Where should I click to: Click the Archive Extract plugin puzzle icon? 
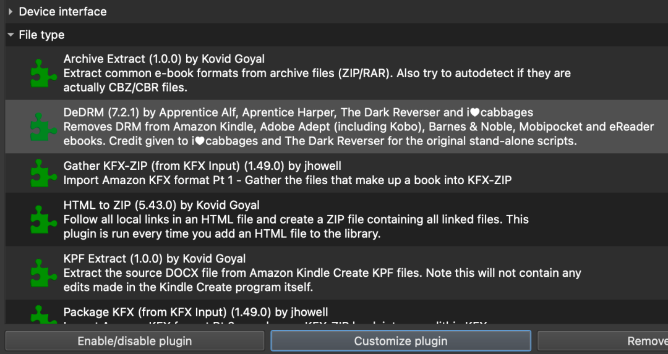click(x=43, y=73)
